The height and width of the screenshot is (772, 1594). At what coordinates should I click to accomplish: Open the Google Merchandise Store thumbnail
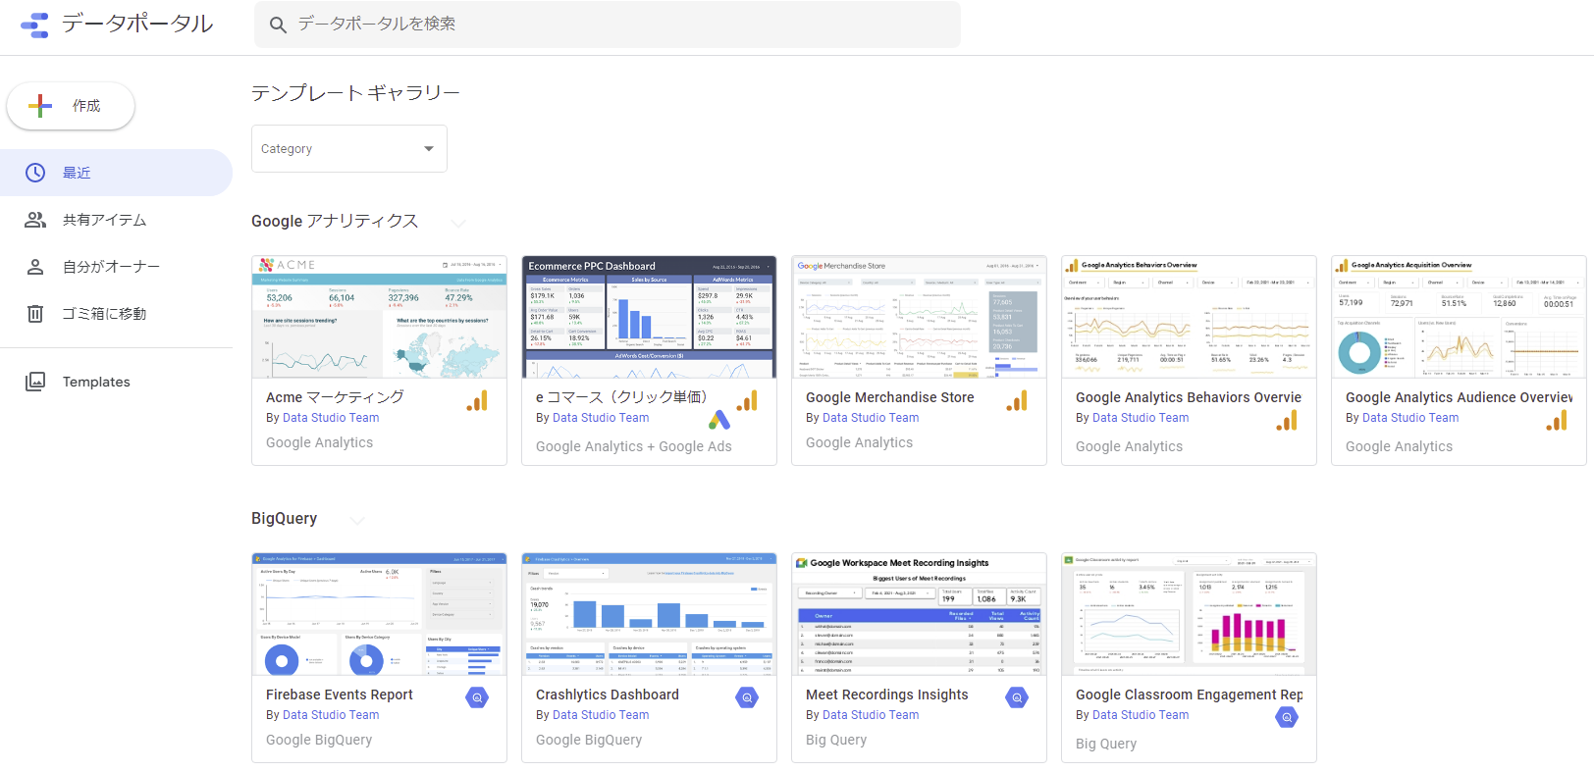[x=919, y=317]
